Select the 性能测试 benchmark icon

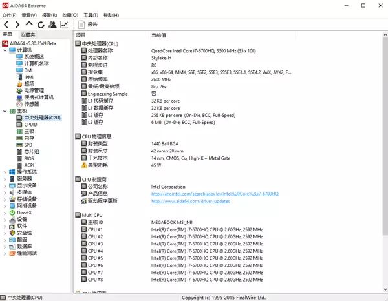[x=12, y=253]
